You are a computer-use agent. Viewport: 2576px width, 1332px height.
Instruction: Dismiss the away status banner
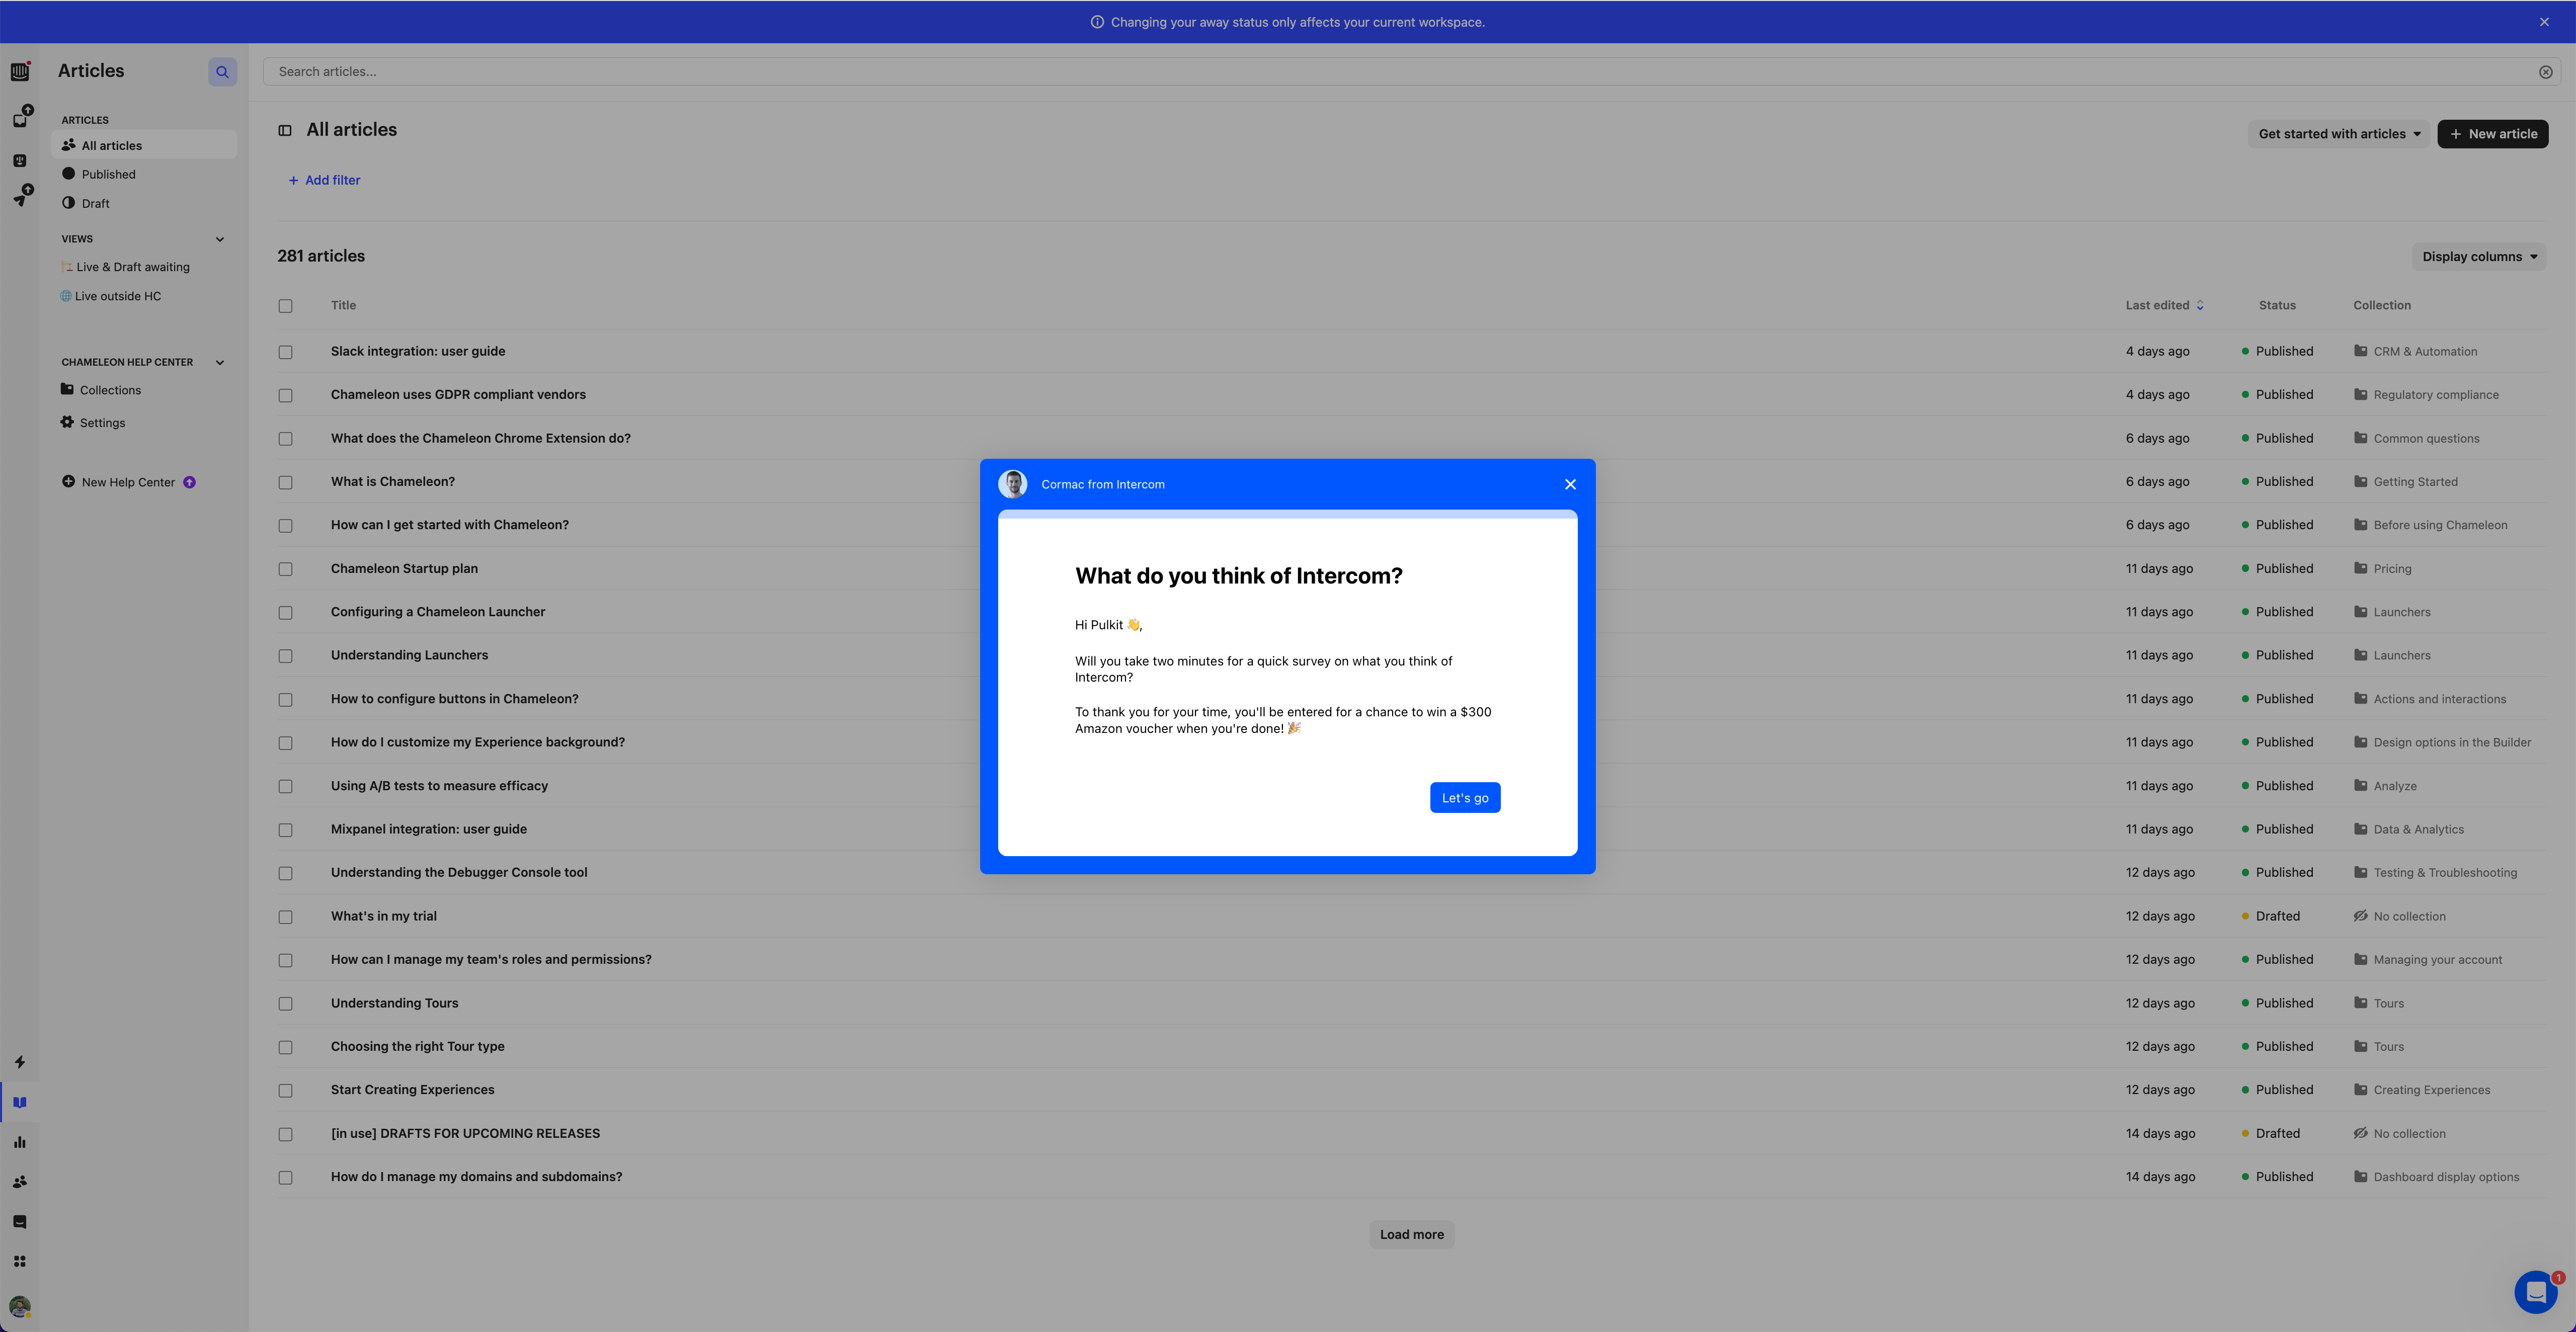(2544, 22)
